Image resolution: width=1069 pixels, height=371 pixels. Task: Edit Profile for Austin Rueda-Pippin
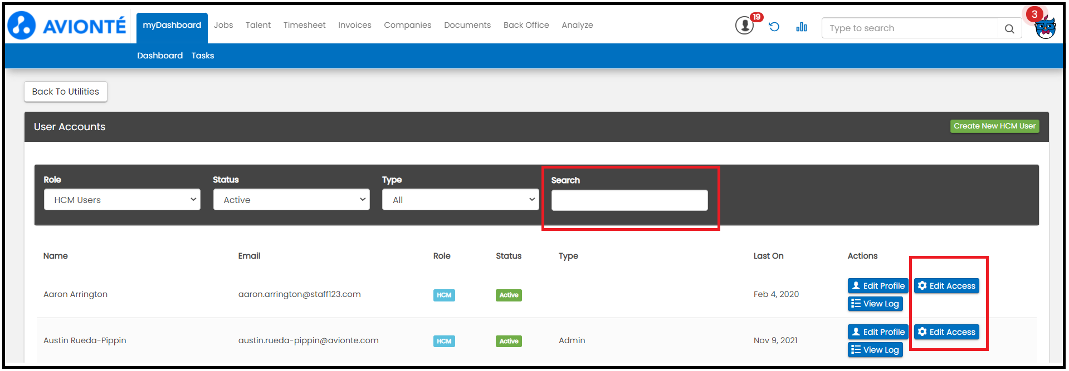[878, 332]
